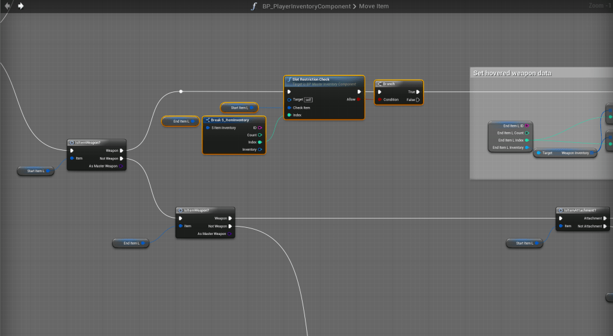613x336 pixels.
Task: Select the Weapon Inventory getter node
Action: pos(565,153)
